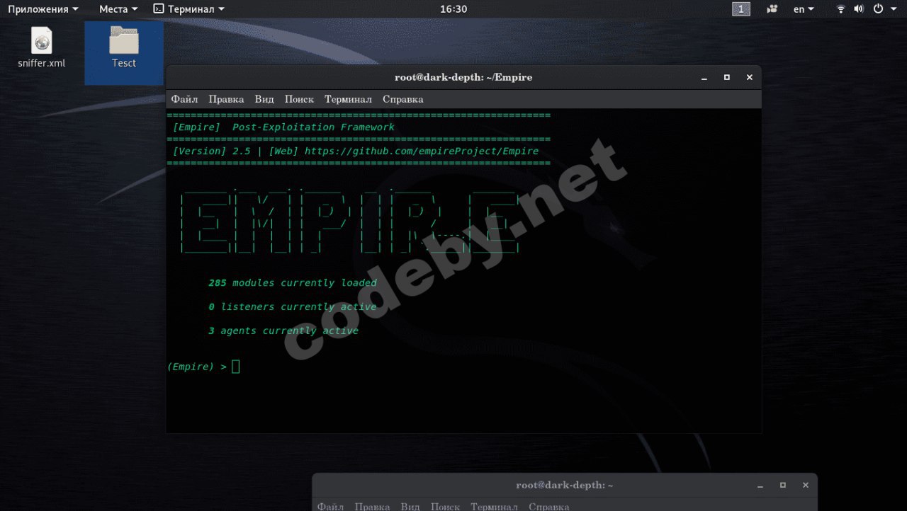Click '285 modules currently loaded' line
Viewport: 907px width, 511px height.
click(x=293, y=282)
